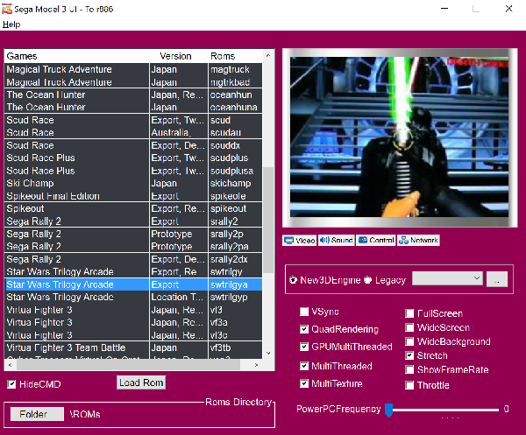Select The Ocean Hunter oceanhun row
Image resolution: width=526 pixels, height=435 pixels.
[133, 95]
